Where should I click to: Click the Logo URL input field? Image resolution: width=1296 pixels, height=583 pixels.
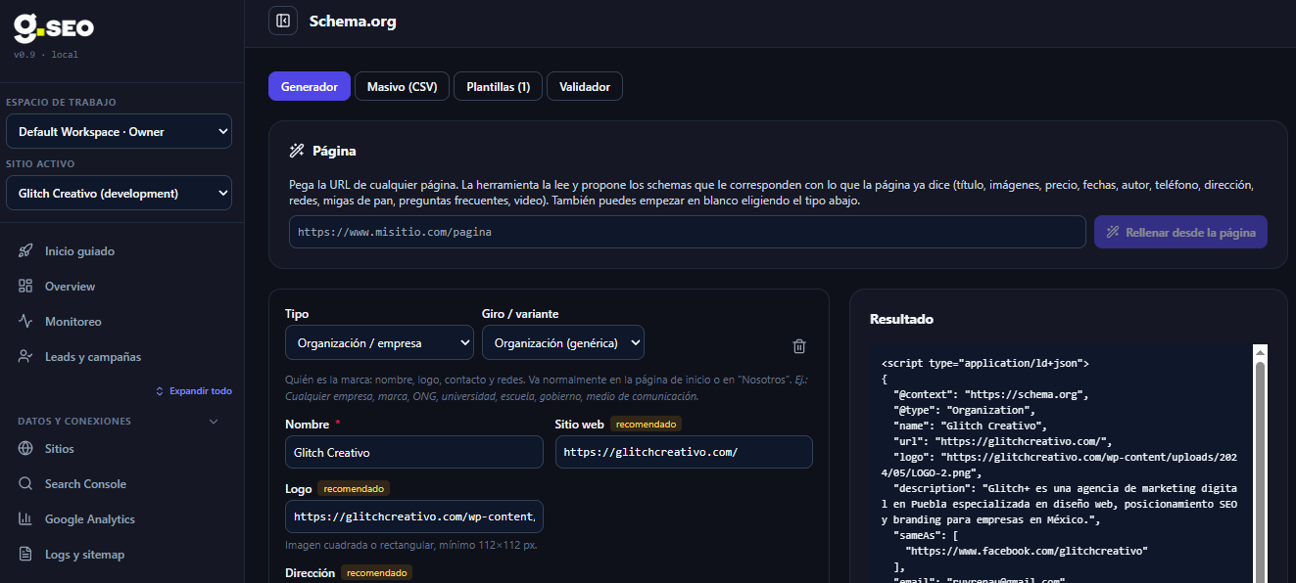(414, 516)
